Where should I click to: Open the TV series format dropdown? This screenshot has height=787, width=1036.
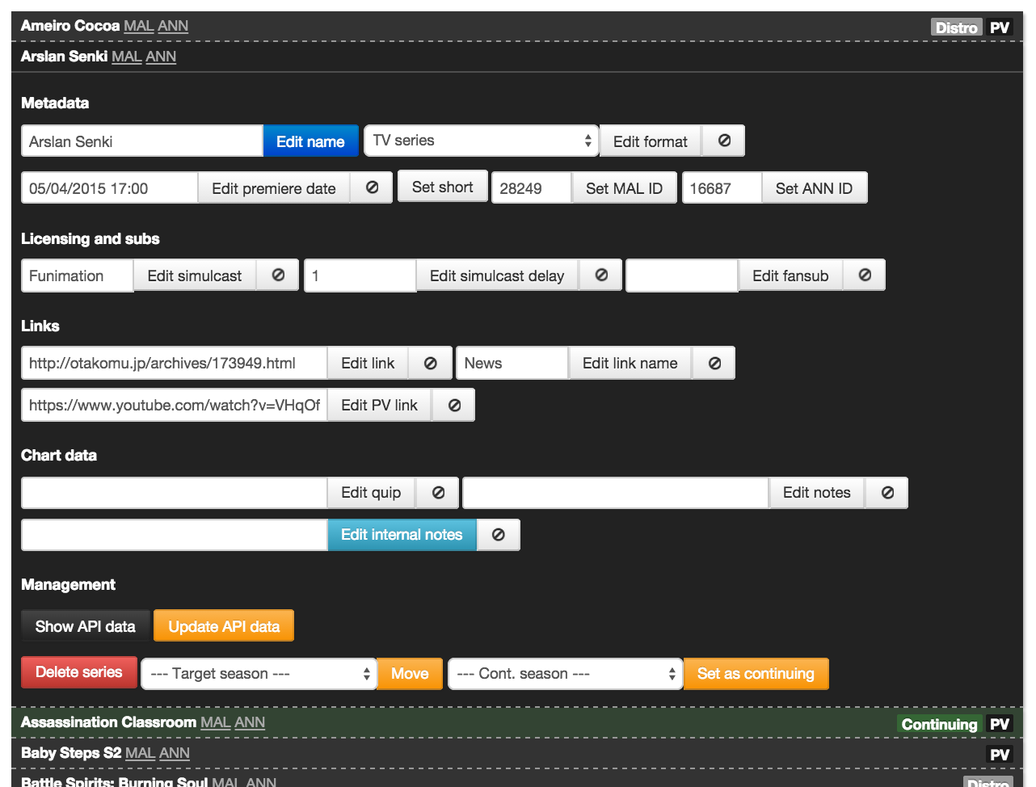click(482, 141)
